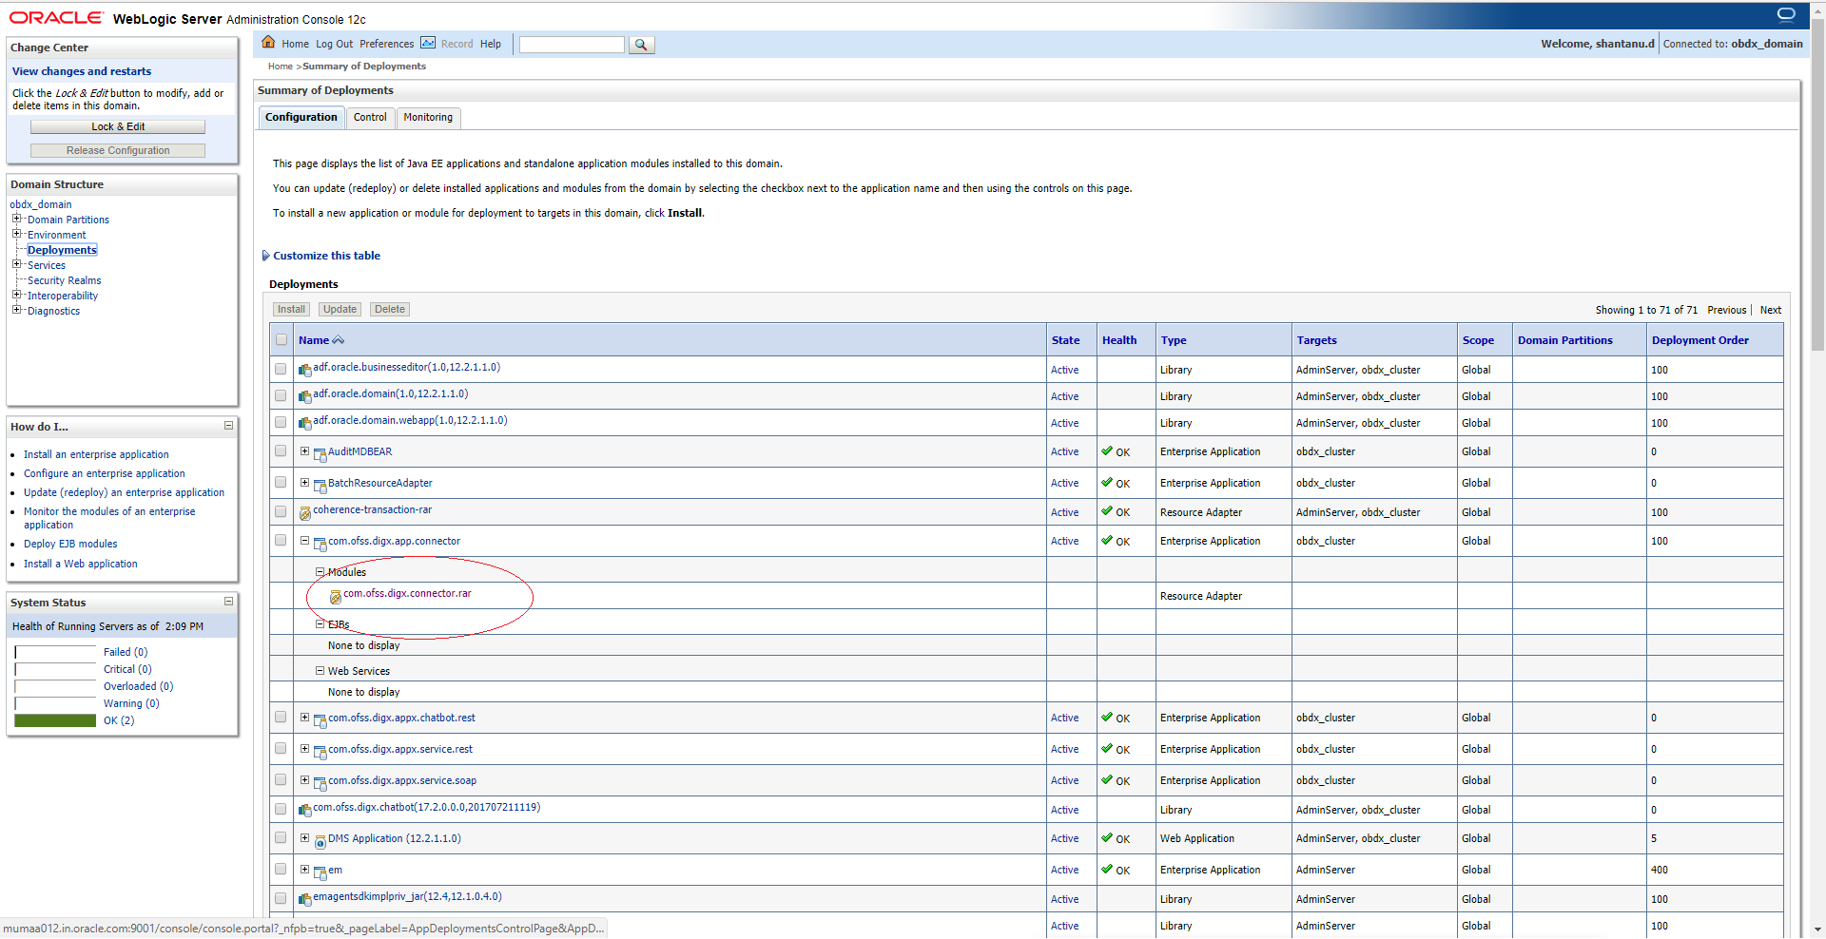Click the adf.oracle.businesseditor library icon
1826x939 pixels.
pos(304,370)
